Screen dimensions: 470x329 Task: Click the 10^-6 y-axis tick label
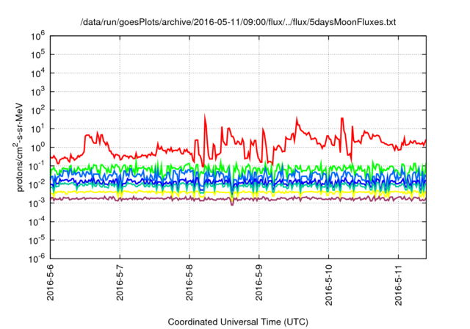[37, 258]
